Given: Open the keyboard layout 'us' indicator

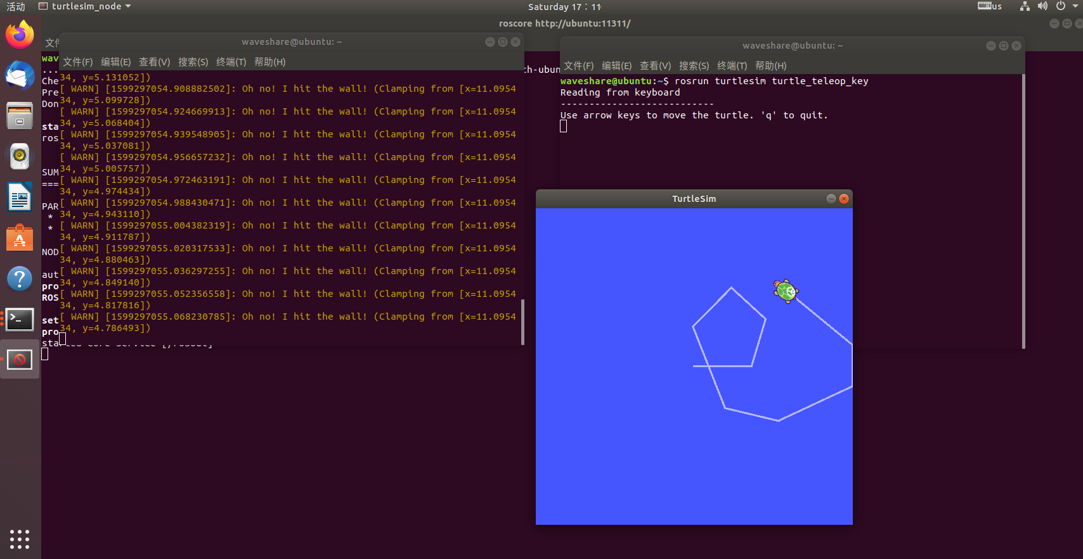Looking at the screenshot, I should coord(990,6).
